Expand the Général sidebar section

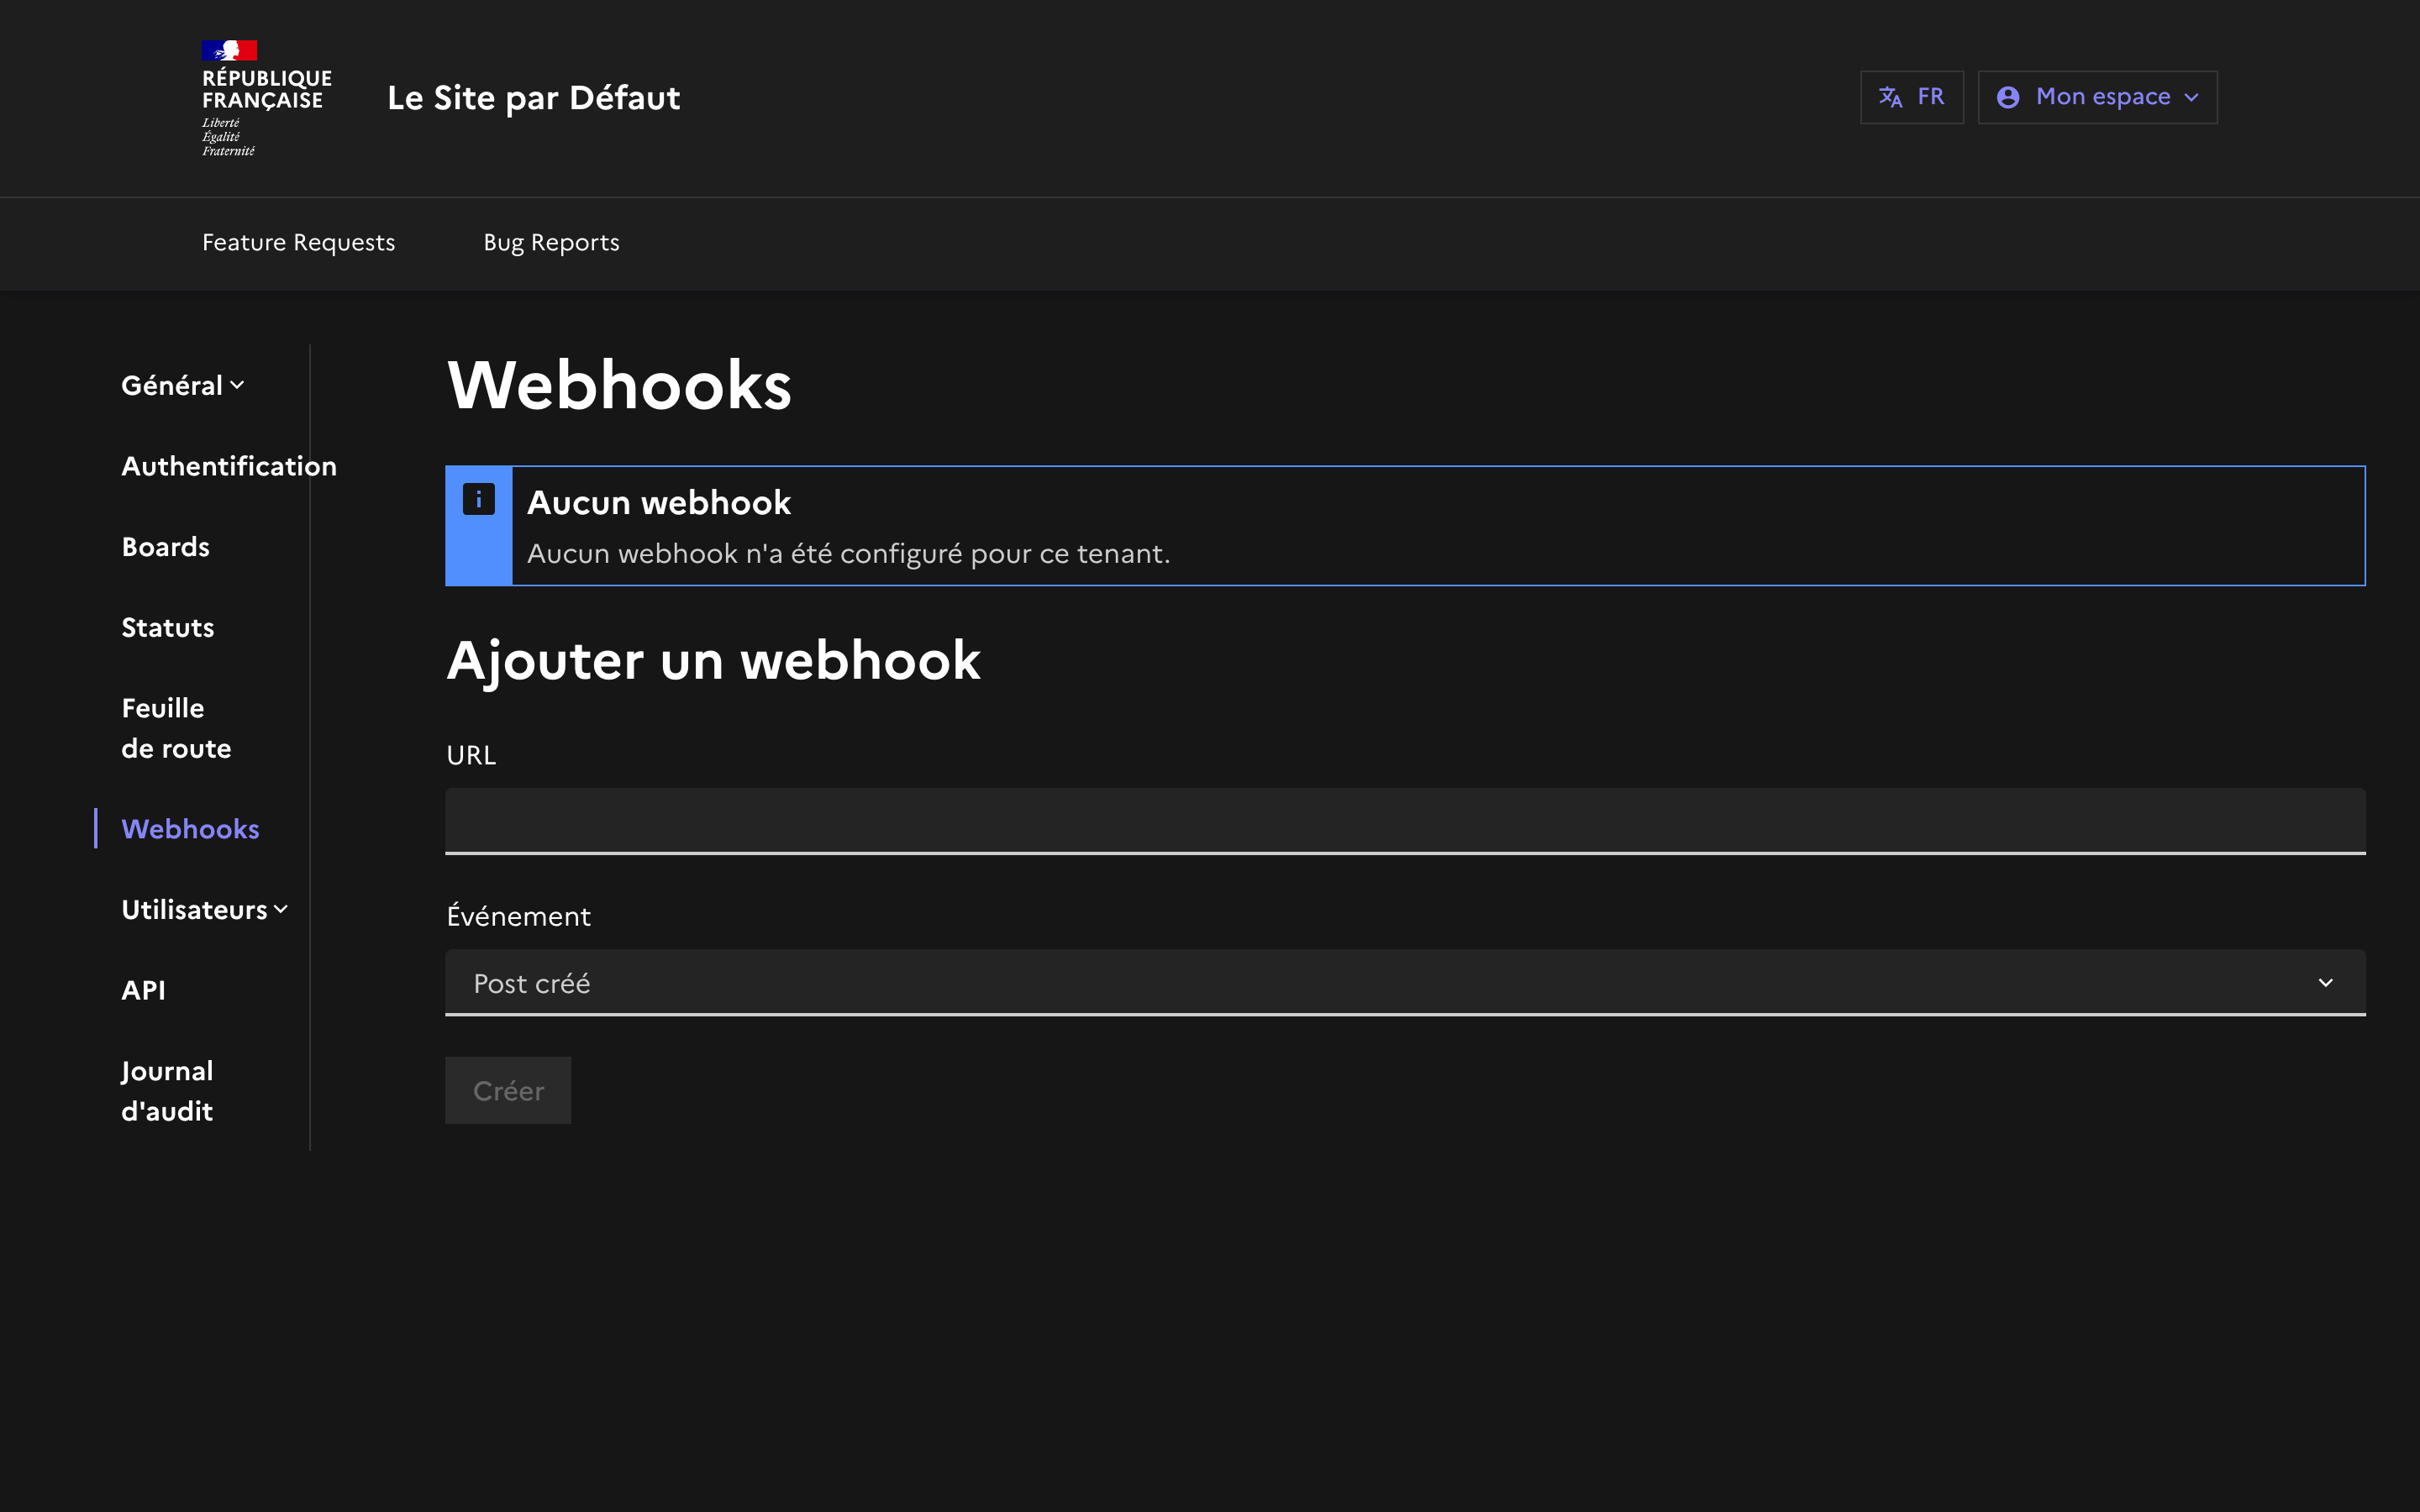183,386
